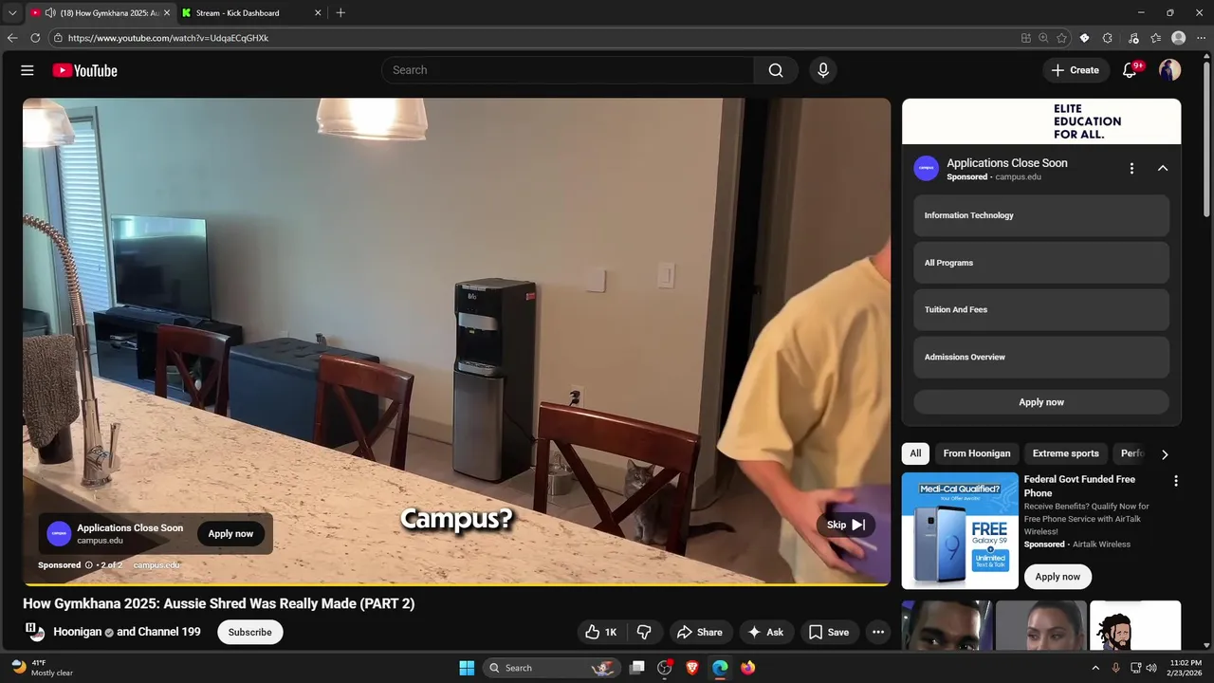The image size is (1214, 683).
Task: Open the YouTube guide hamburger menu
Action: pos(28,70)
